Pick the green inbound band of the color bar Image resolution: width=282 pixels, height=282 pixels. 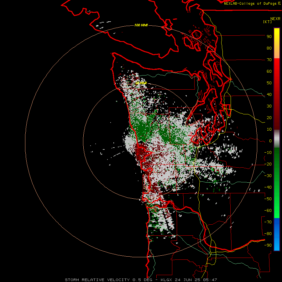277,183
